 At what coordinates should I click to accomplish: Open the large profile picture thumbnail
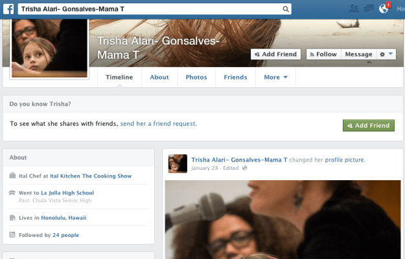tap(49, 48)
